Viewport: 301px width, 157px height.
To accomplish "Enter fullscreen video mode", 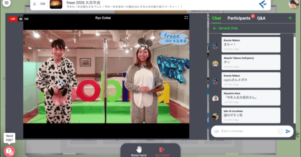I will tap(186, 18).
